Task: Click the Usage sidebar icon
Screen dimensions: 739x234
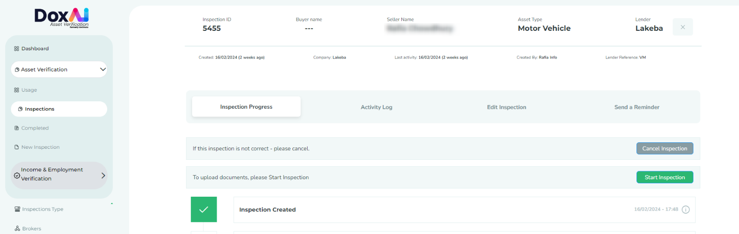Action: pos(17,90)
